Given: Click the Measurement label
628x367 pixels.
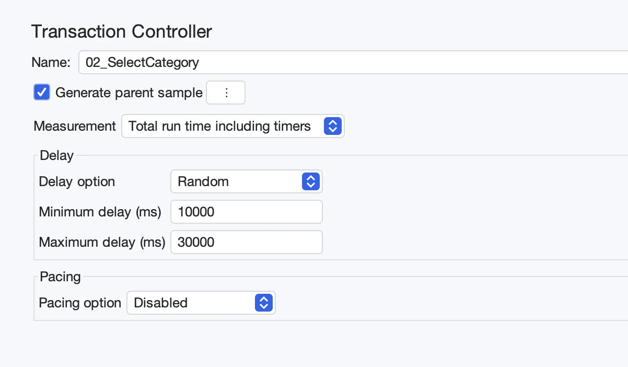Looking at the screenshot, I should pyautogui.click(x=75, y=126).
